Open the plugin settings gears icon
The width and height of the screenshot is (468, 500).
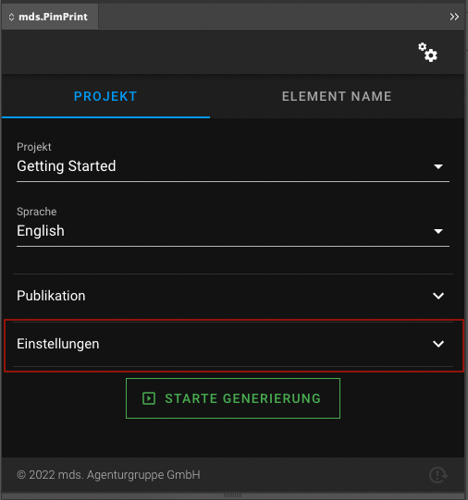[x=428, y=53]
